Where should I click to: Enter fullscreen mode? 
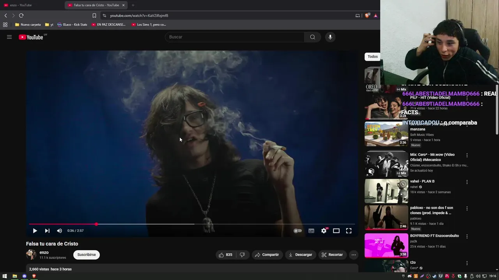click(x=349, y=231)
